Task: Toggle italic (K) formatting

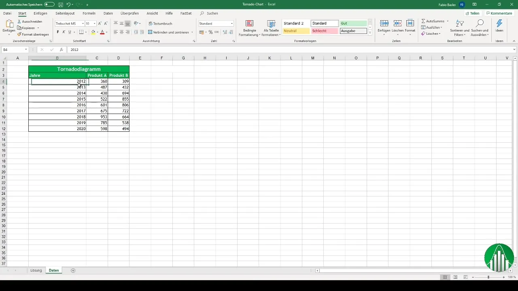Action: coord(64,32)
